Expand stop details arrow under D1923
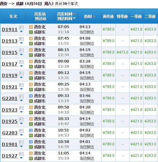The height and width of the screenshot is (162, 158). tap(21, 112)
